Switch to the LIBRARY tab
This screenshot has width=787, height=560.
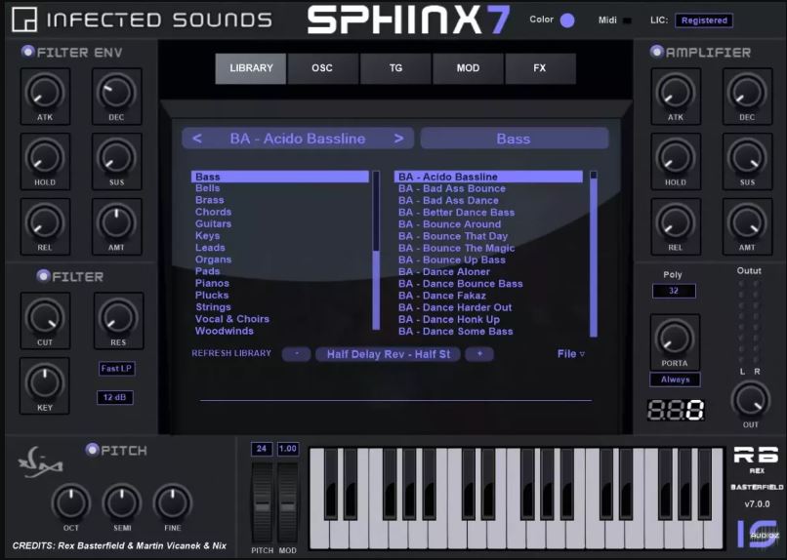(251, 68)
